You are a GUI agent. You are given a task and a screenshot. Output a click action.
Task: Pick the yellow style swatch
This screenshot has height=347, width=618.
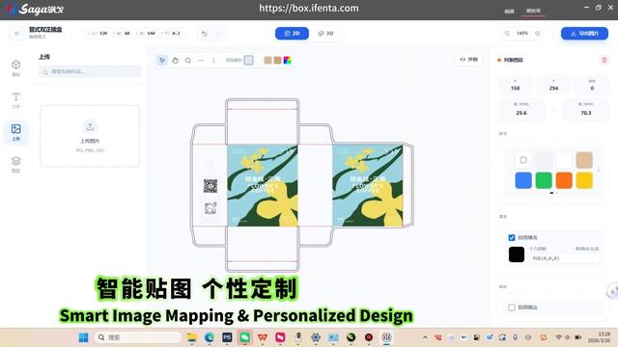coord(584,180)
